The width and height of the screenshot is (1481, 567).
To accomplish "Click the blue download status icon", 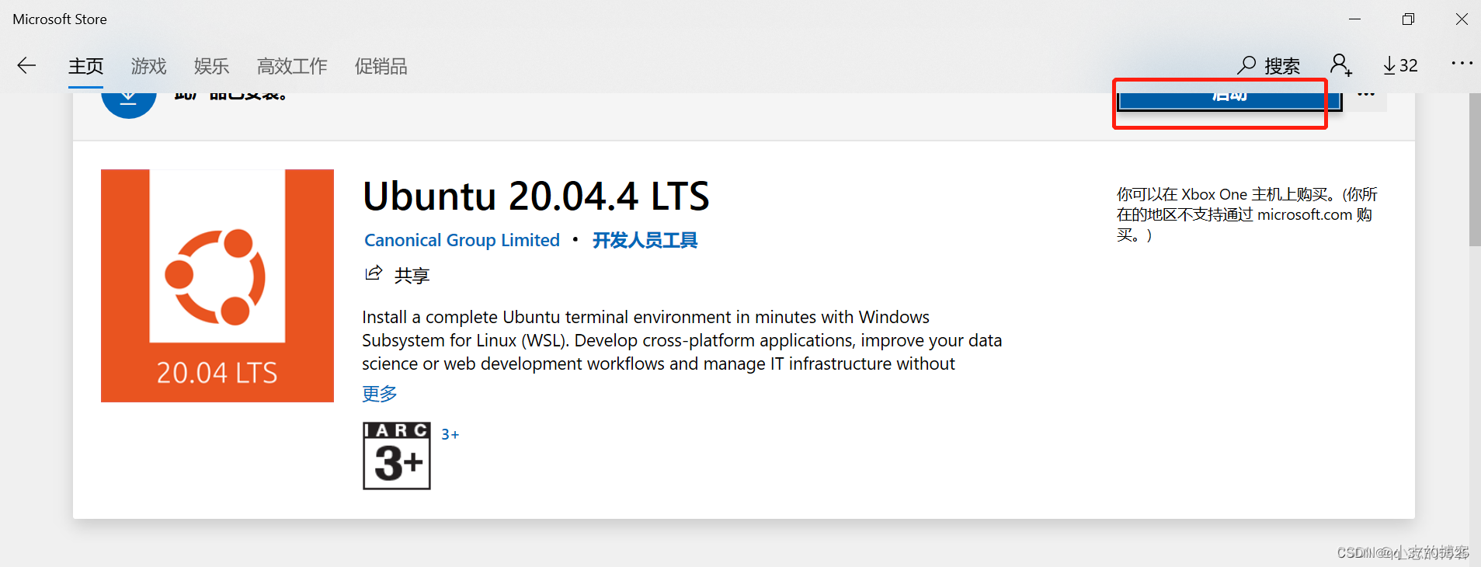I will 129,106.
